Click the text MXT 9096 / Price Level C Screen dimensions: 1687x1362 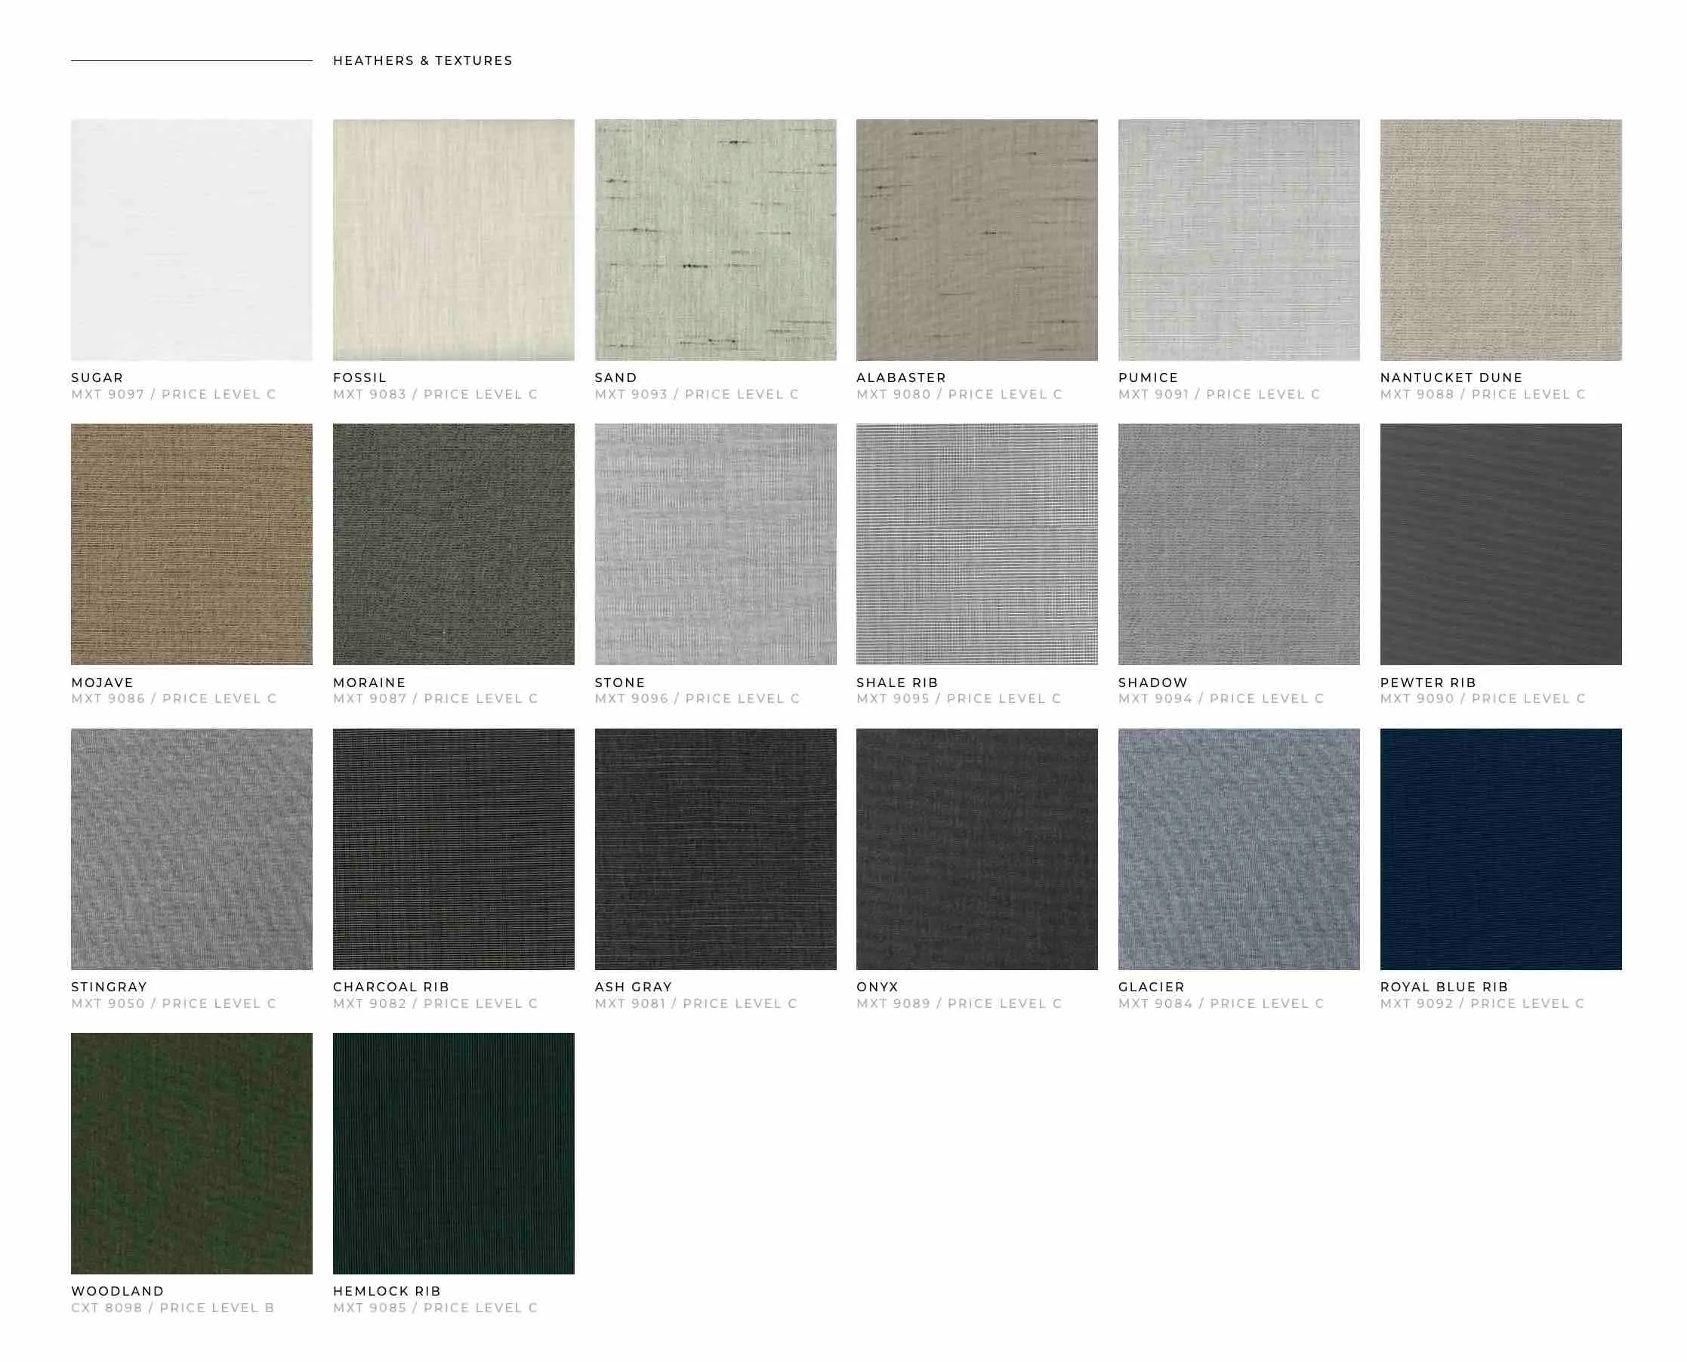coord(698,698)
